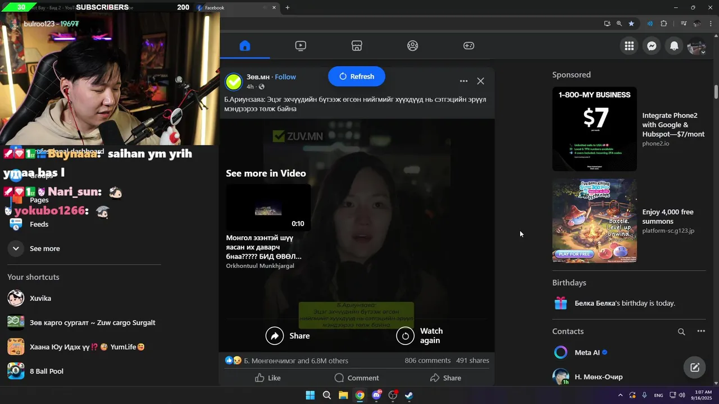Open the Chrome extensions puzzle icon
The image size is (719, 404).
coord(664,24)
